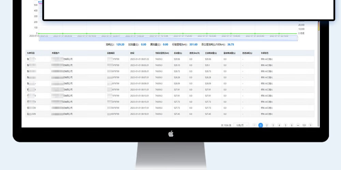Click the 车牌号码 column header

(31, 53)
